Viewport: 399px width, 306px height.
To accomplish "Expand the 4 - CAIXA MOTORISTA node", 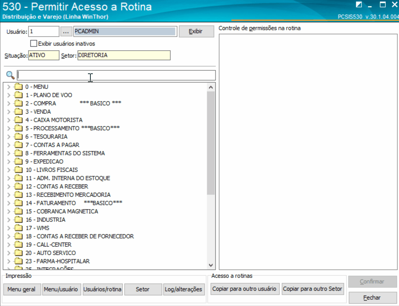I will pyautogui.click(x=9, y=120).
